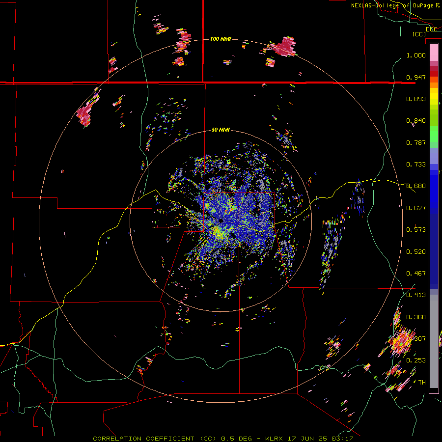Select the 0.253 scale value
Viewport: 442px width, 442px height.
point(416,360)
